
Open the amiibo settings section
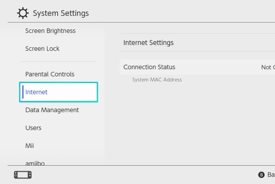tap(35, 163)
